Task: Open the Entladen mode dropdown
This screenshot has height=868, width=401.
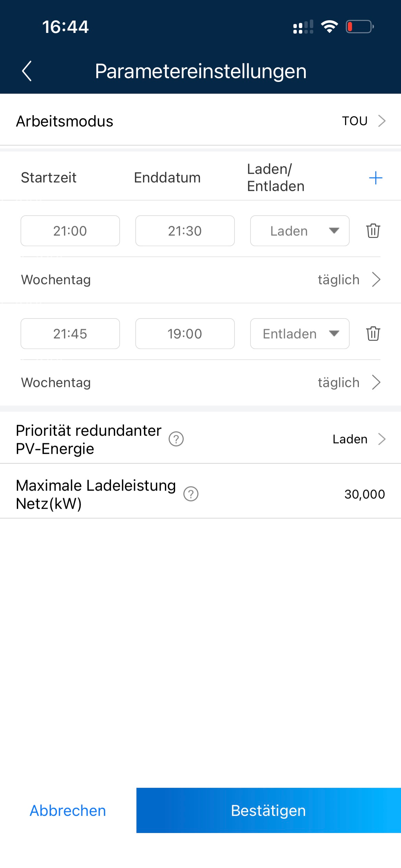Action: (300, 334)
